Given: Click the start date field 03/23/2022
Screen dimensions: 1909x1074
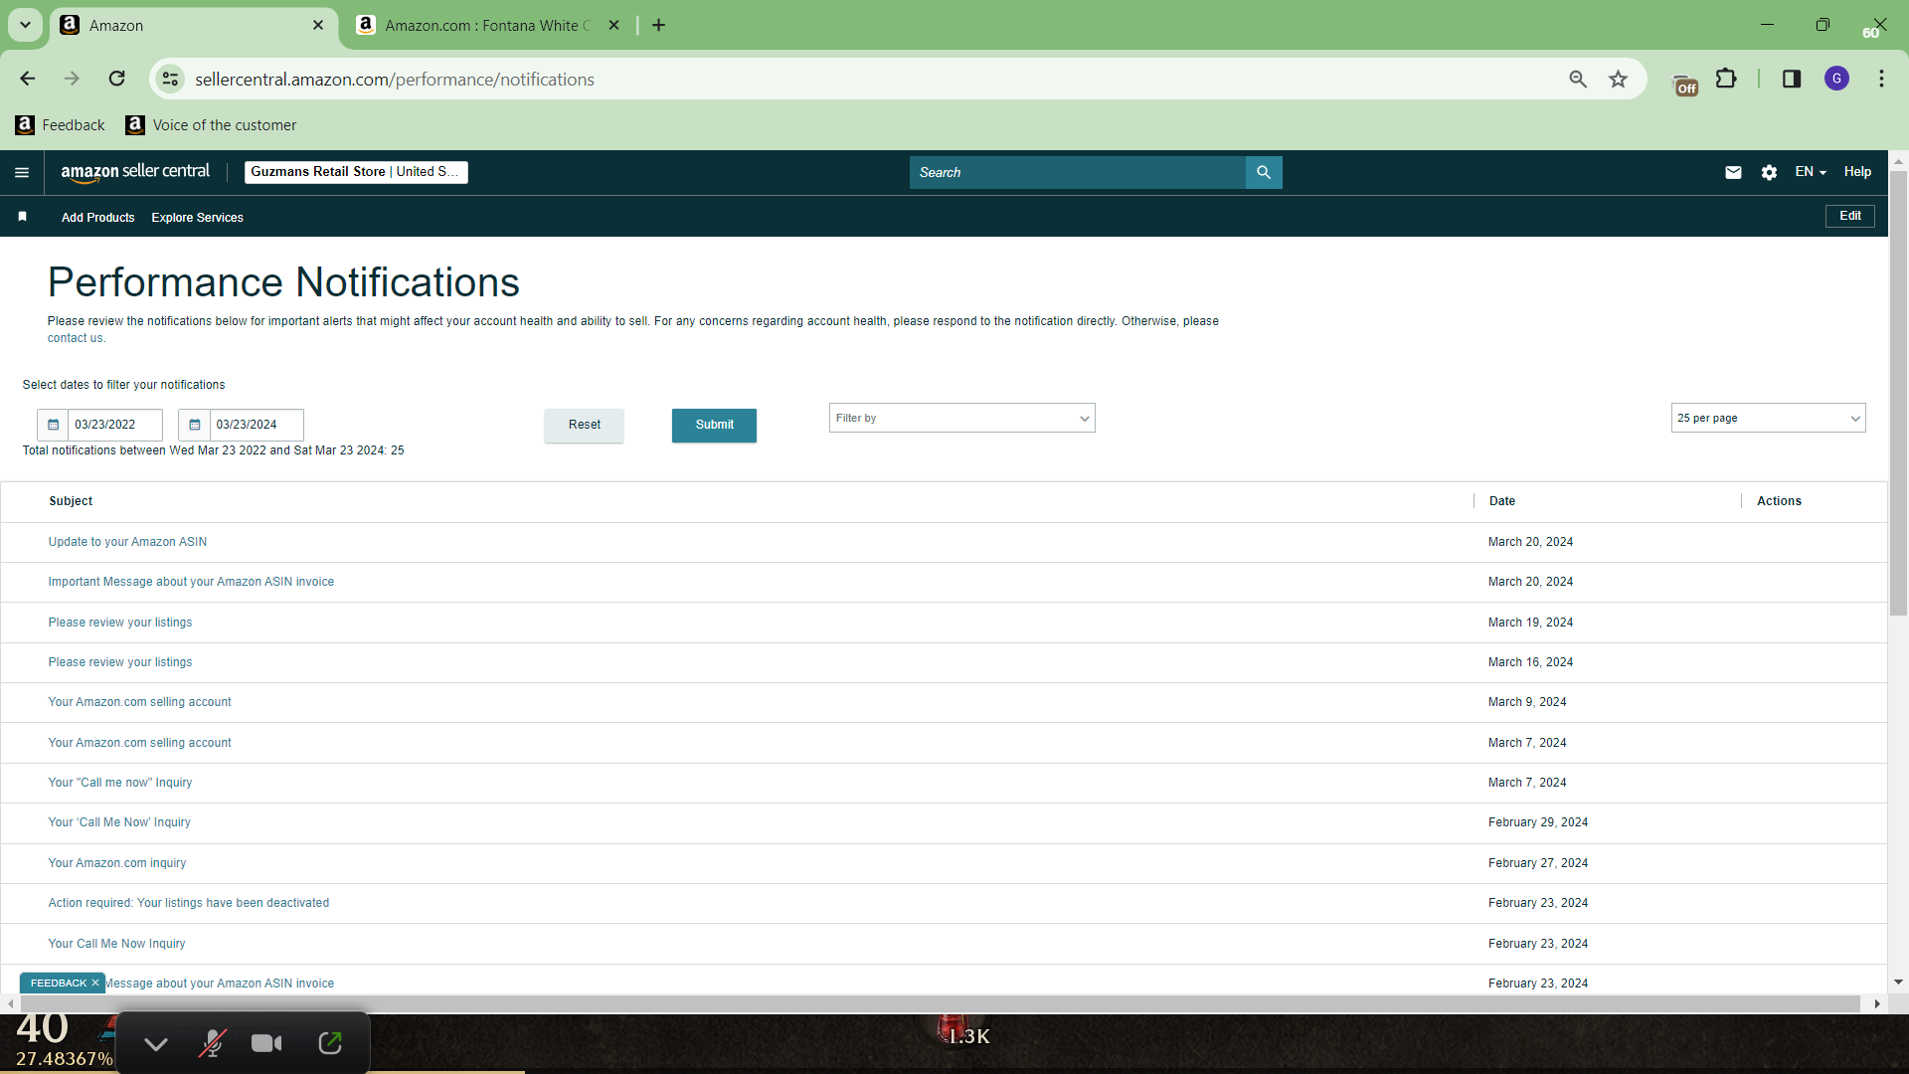Looking at the screenshot, I should (x=114, y=425).
